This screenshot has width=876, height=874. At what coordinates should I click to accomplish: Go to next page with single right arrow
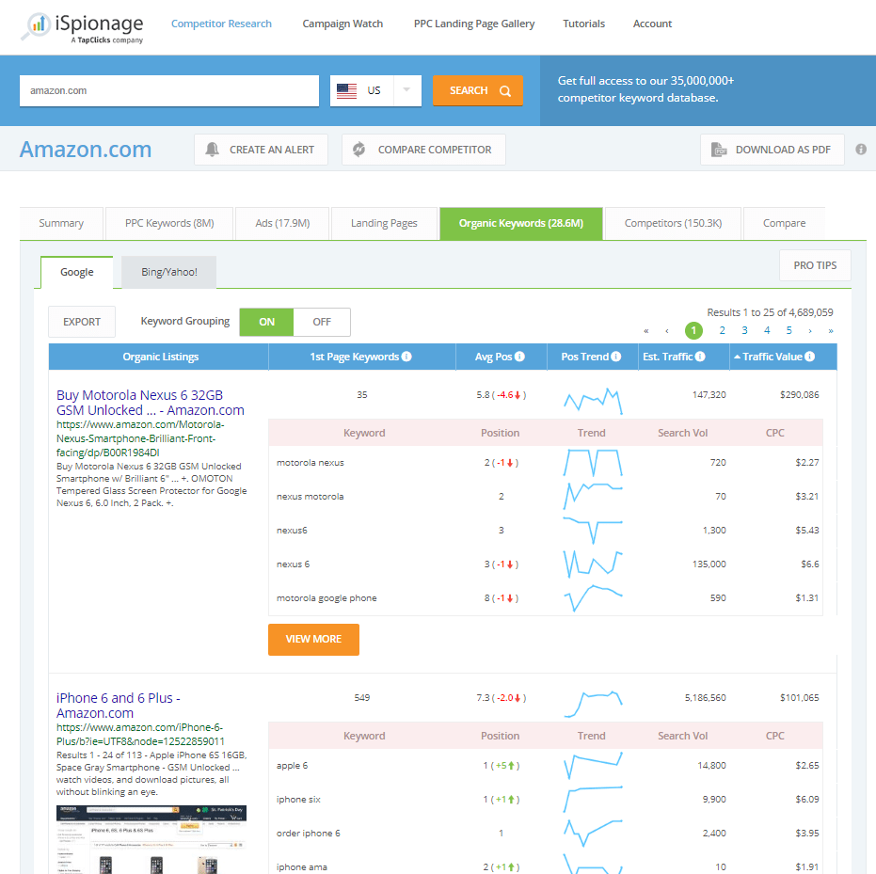810,330
